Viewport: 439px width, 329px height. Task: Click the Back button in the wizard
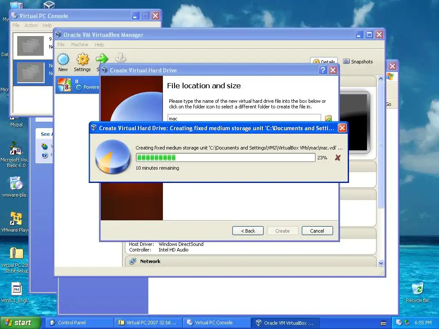[248, 231]
